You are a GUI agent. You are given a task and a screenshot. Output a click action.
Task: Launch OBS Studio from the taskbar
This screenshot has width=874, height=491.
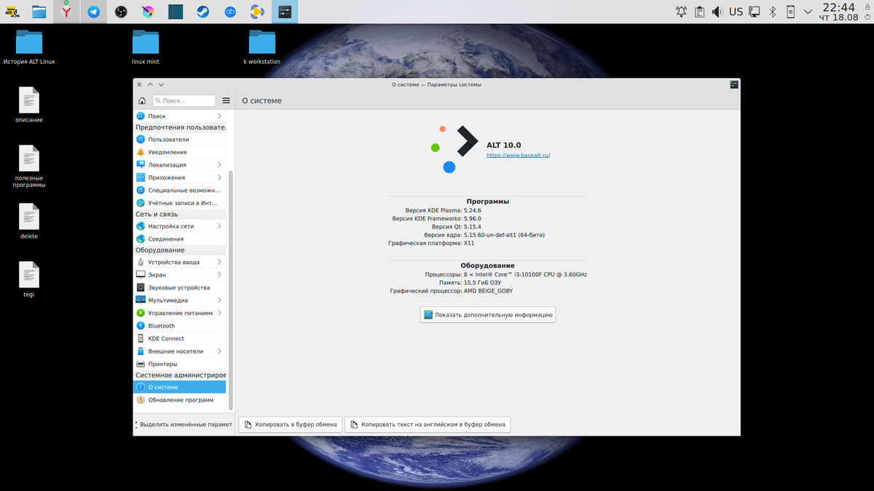(x=121, y=12)
